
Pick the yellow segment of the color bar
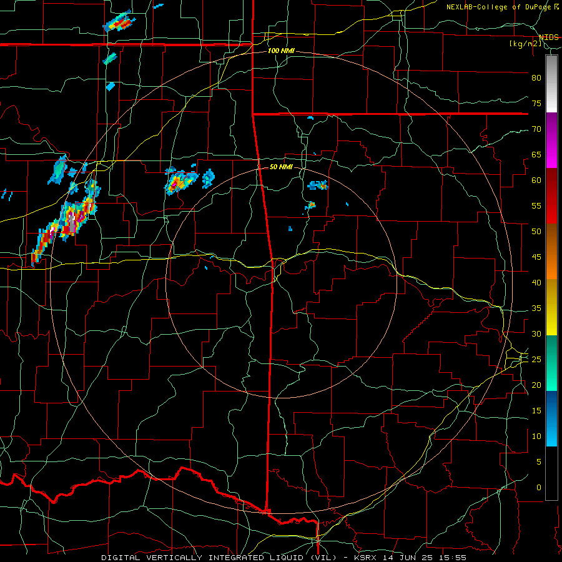point(551,307)
